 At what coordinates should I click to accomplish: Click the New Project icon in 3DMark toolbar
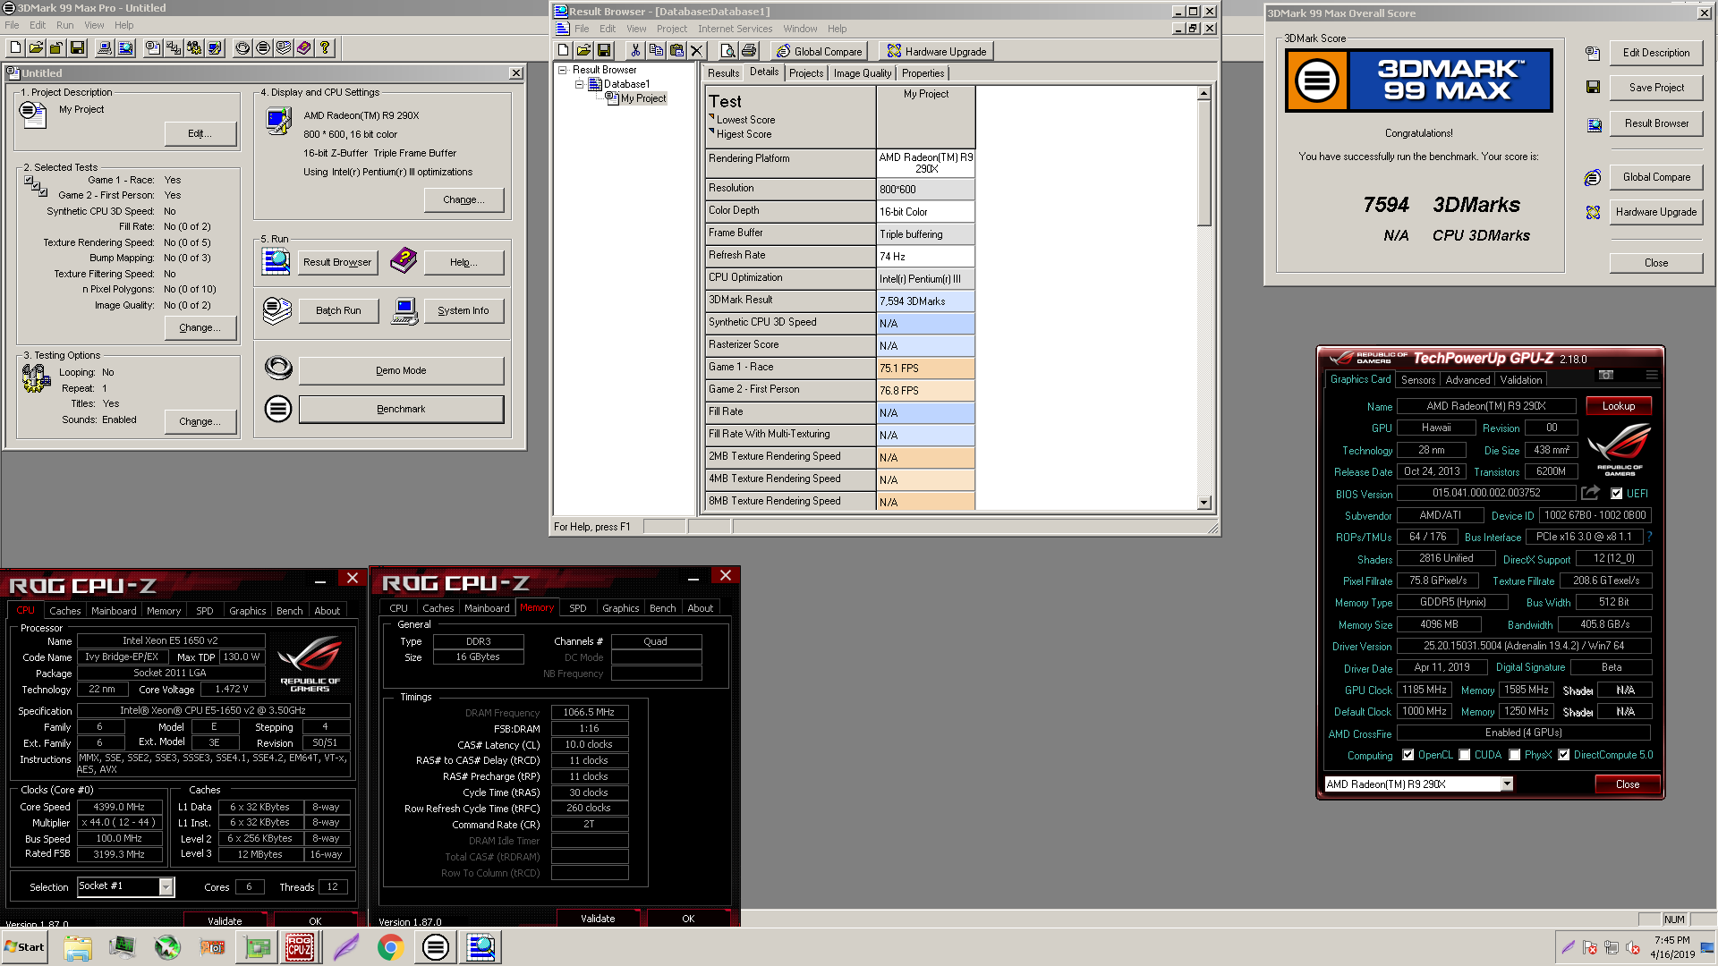pyautogui.click(x=15, y=48)
